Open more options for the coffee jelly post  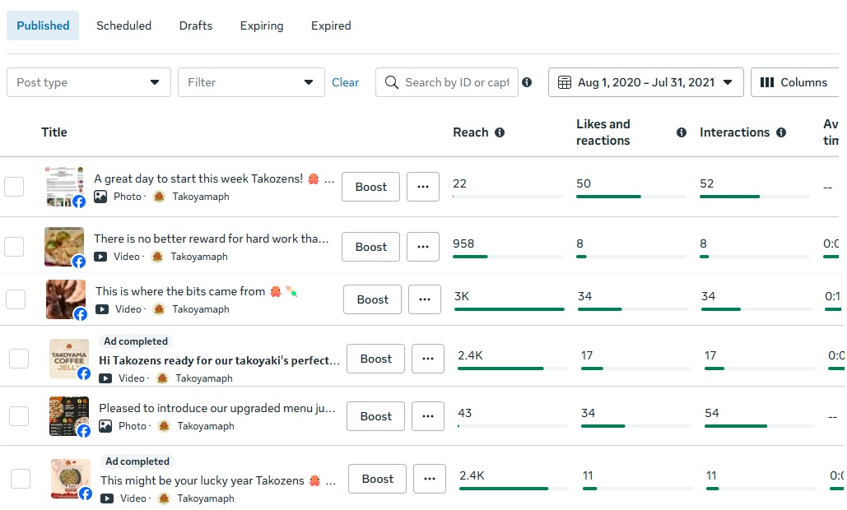pos(428,359)
